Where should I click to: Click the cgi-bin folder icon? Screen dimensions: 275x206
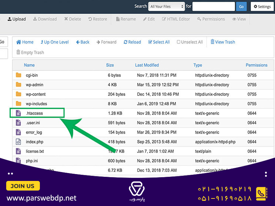(x=19, y=75)
